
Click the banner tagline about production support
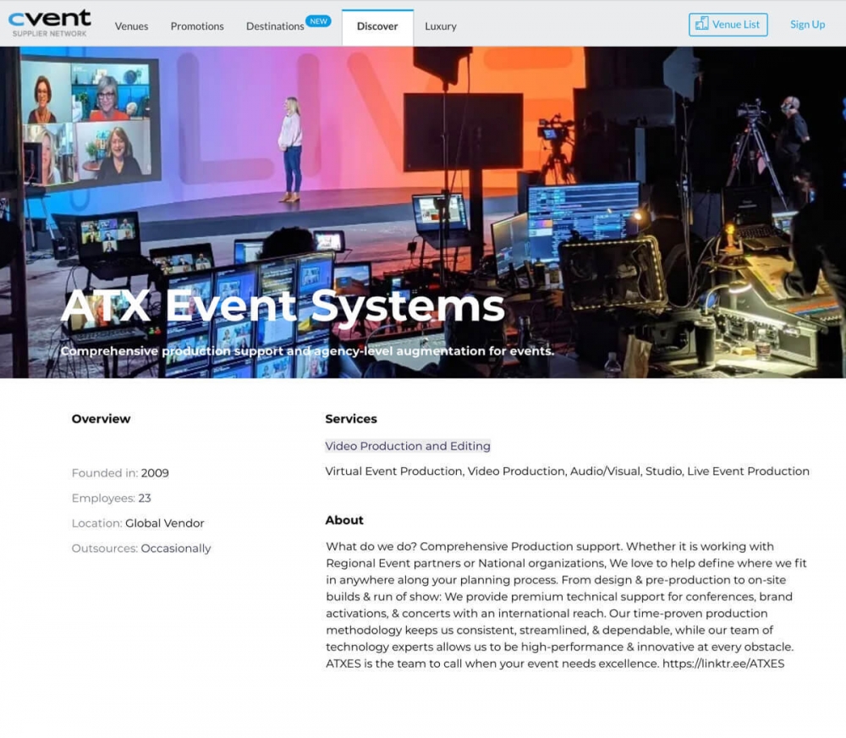[x=307, y=351]
